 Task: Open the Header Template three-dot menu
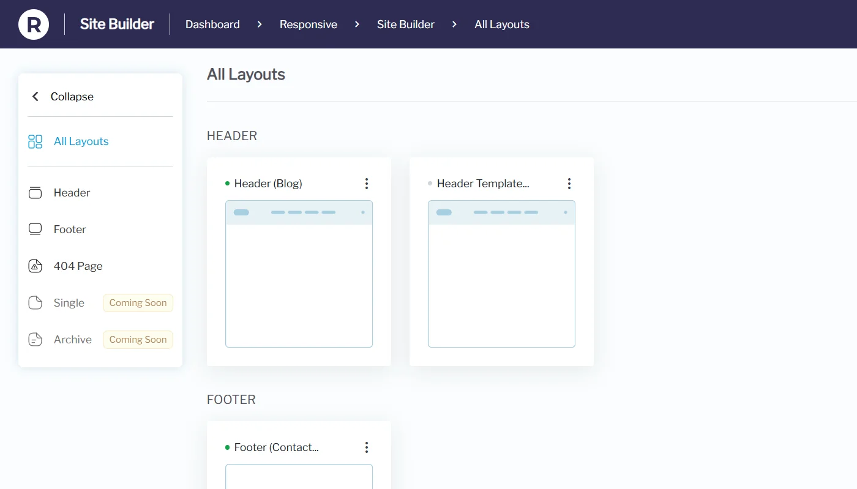click(569, 184)
